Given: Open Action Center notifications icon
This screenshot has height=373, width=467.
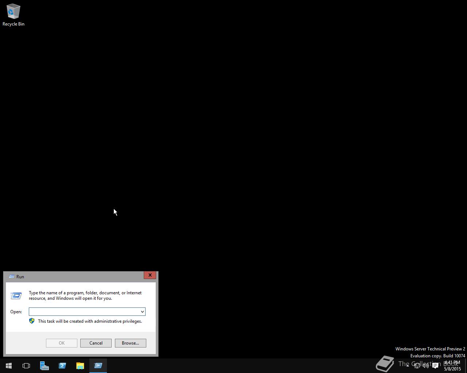Looking at the screenshot, I should pyautogui.click(x=435, y=365).
